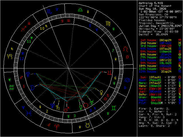
Task: Click house number 1 in the wheel
Action: tap(24, 86)
